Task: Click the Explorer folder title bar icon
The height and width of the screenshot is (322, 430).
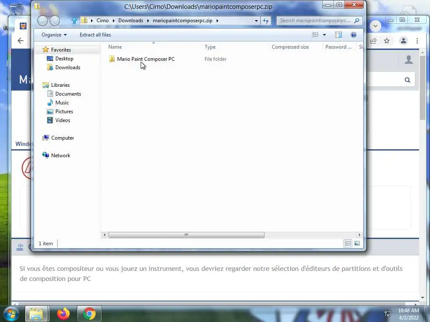Action: 37,6
